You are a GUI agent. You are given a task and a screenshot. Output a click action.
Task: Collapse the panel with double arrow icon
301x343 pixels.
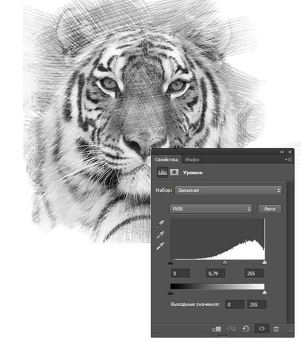[282, 152]
